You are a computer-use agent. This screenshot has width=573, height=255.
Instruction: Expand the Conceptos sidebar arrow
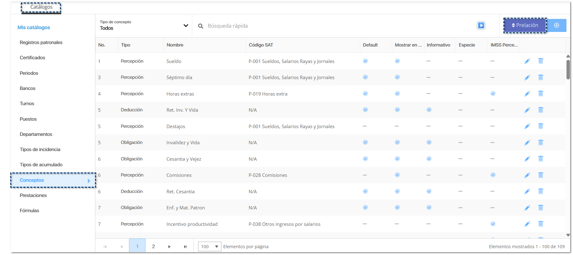[x=89, y=181]
